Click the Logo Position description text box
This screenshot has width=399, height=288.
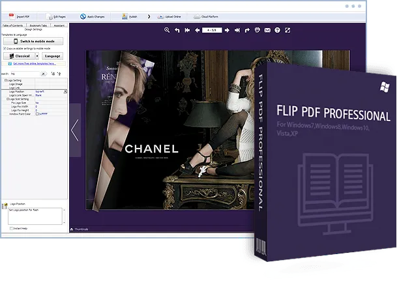pyautogui.click(x=35, y=216)
